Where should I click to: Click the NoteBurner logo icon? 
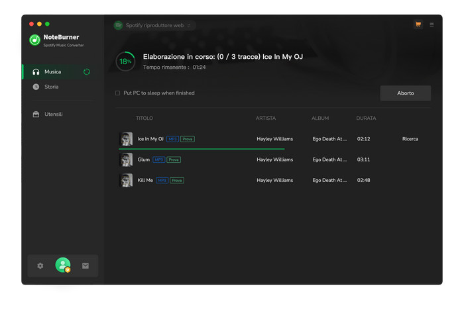click(35, 40)
